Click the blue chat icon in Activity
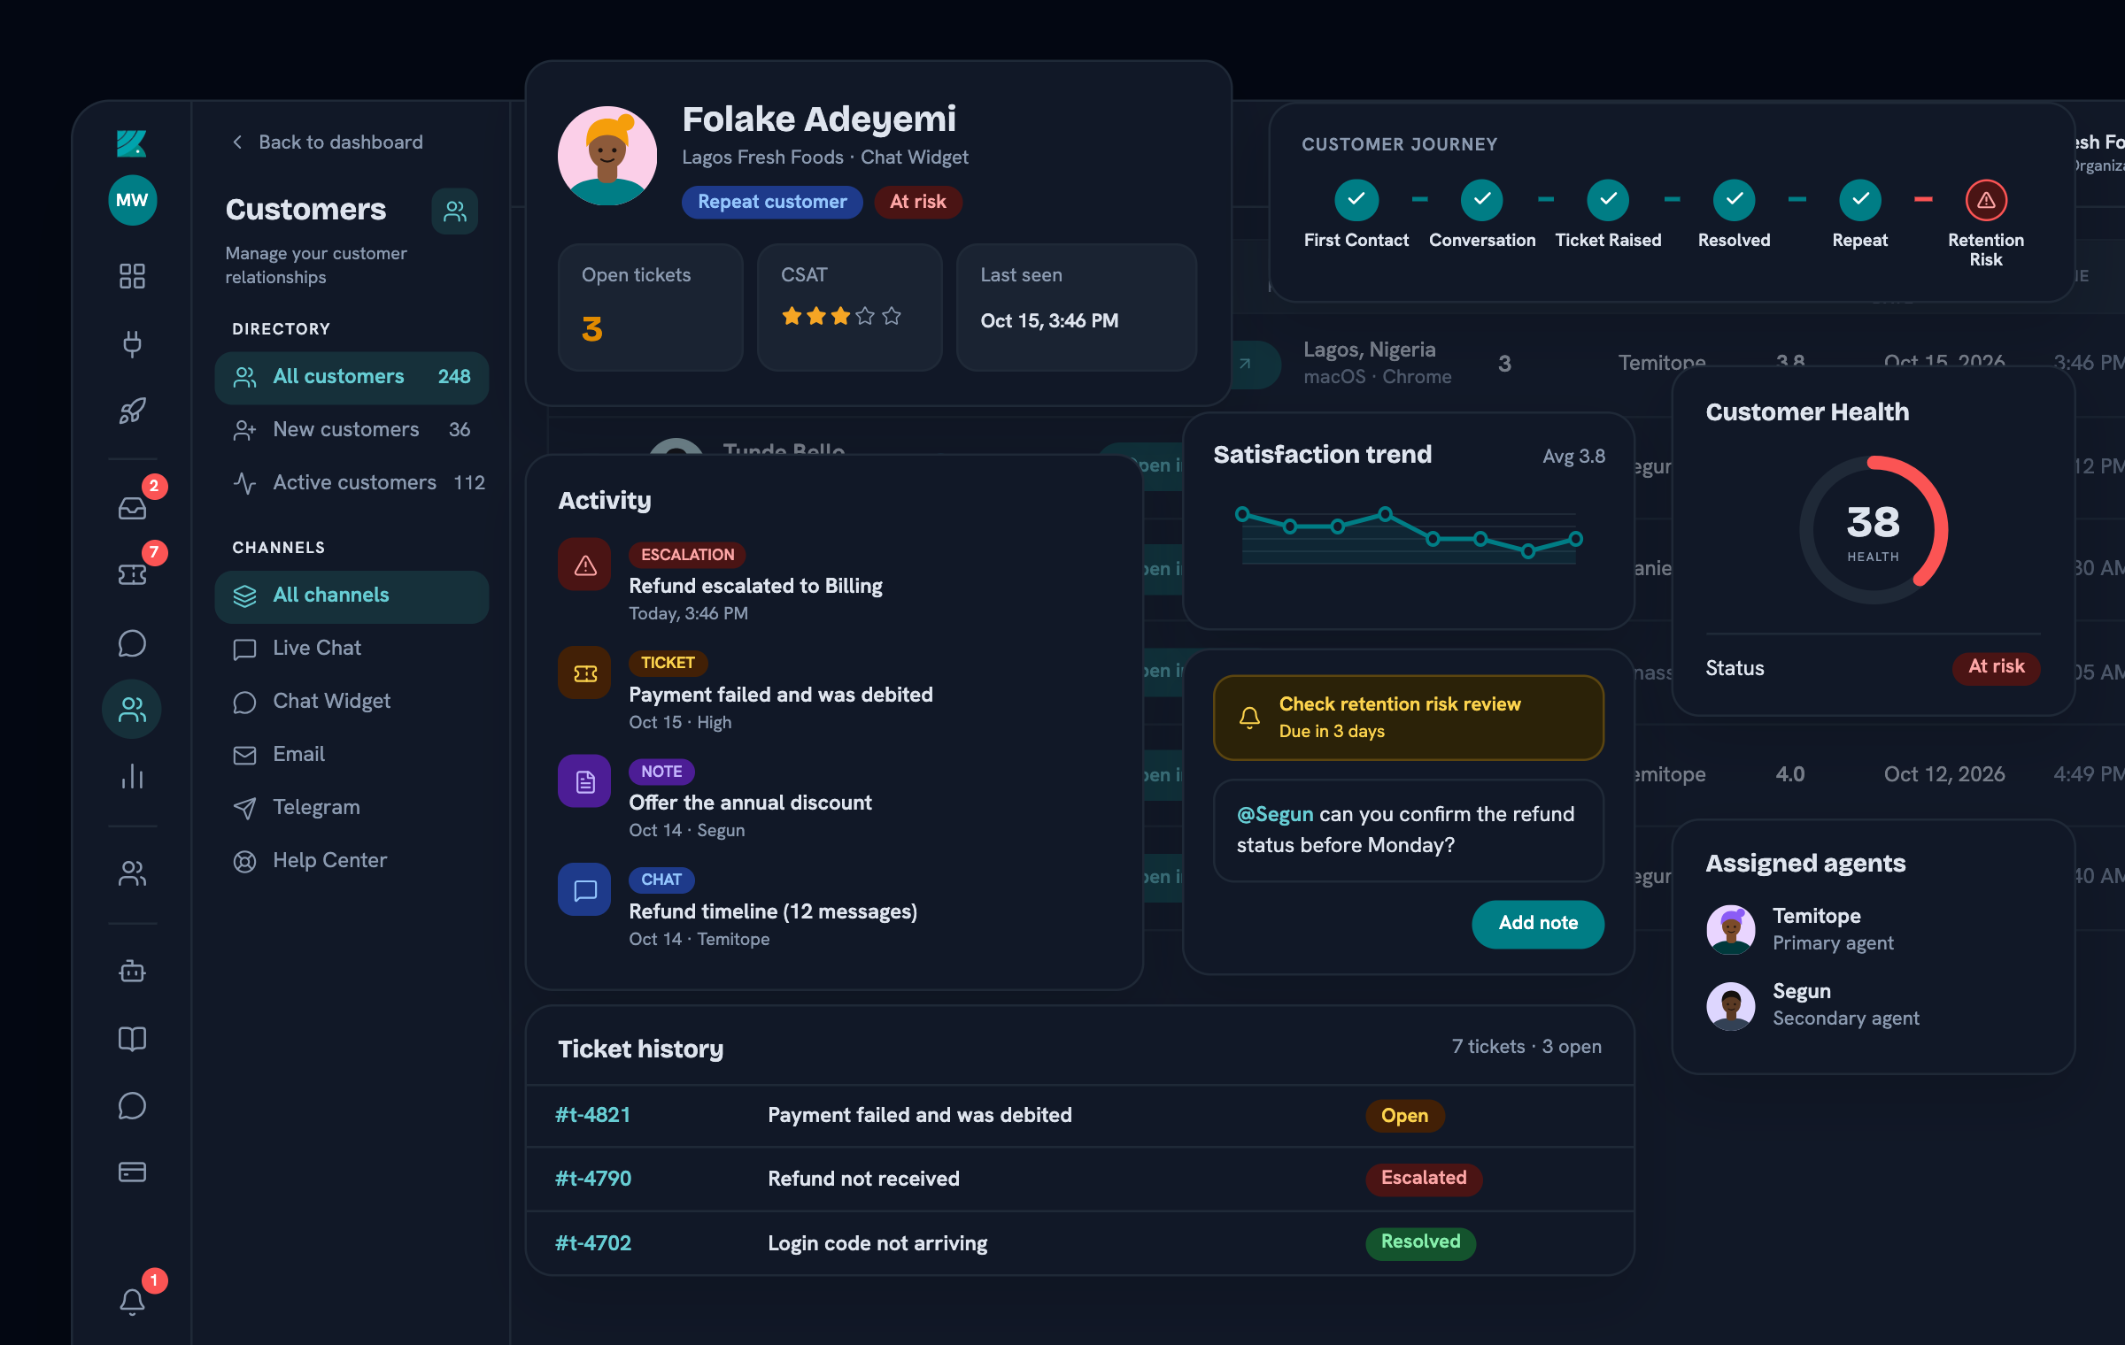 coord(584,889)
